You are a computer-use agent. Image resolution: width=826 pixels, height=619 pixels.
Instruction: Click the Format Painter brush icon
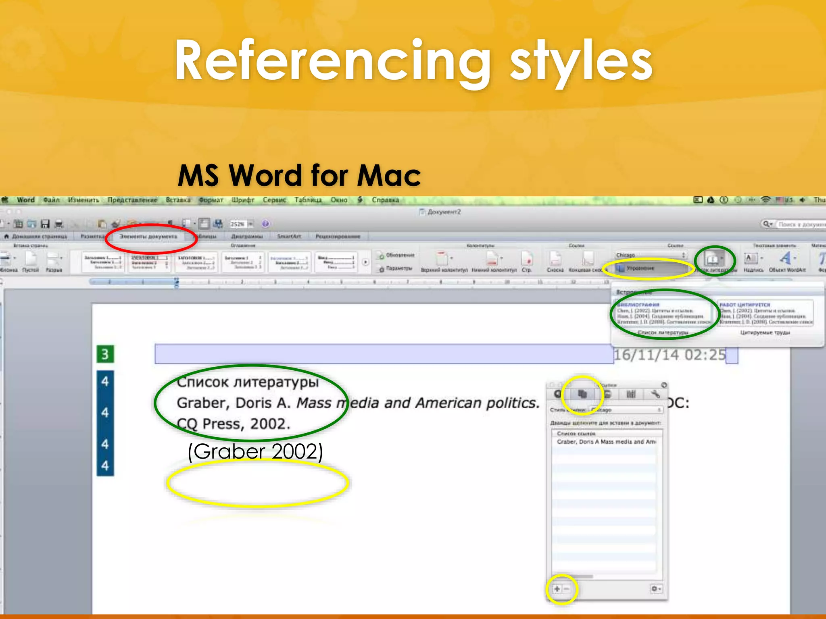116,224
